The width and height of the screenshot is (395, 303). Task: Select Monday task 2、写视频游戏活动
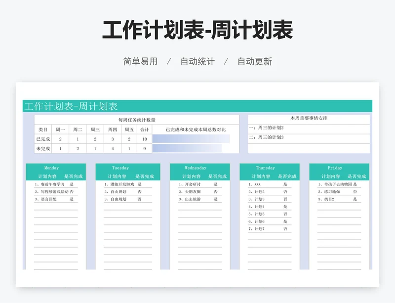pos(52,192)
